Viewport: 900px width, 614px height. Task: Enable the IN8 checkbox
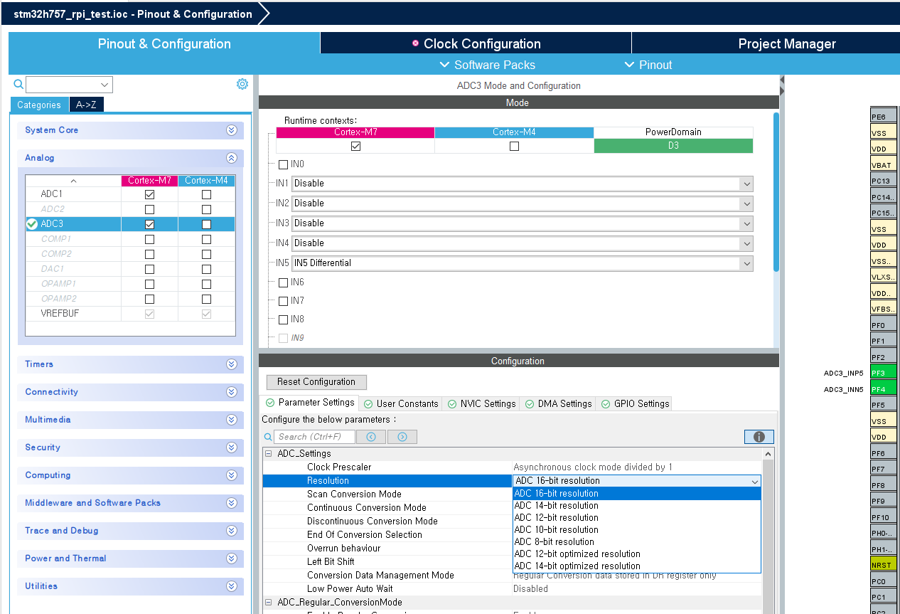[283, 319]
